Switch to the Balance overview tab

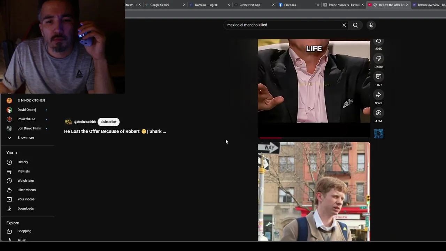[x=429, y=5]
